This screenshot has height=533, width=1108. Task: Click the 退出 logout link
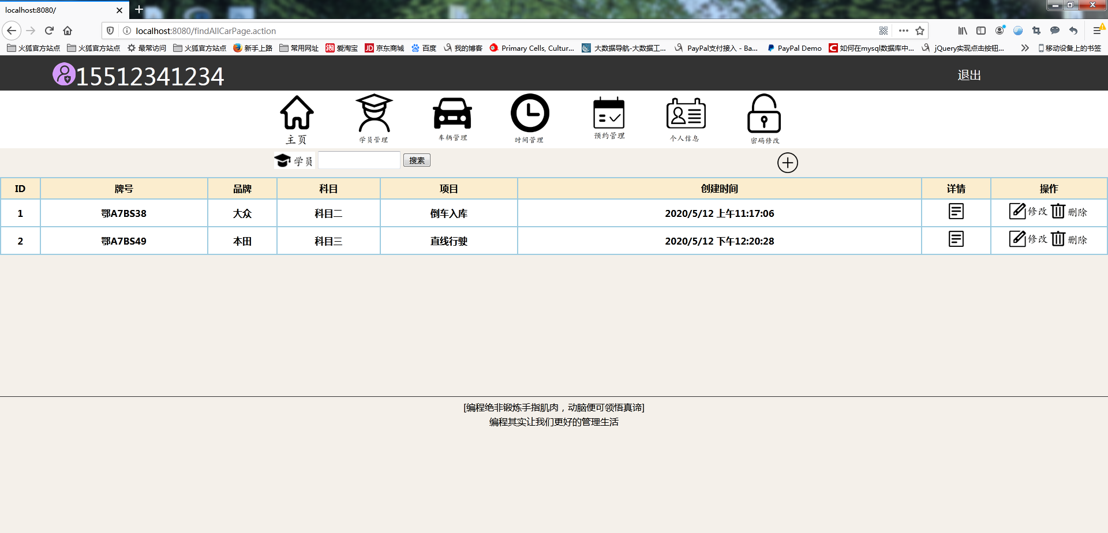969,75
